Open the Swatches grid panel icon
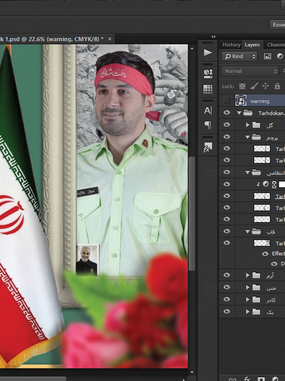This screenshot has width=285, height=381. click(x=207, y=89)
